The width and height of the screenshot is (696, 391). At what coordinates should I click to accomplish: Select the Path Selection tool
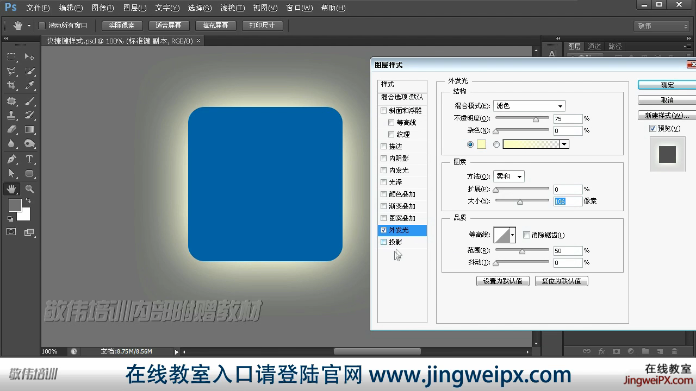11,173
